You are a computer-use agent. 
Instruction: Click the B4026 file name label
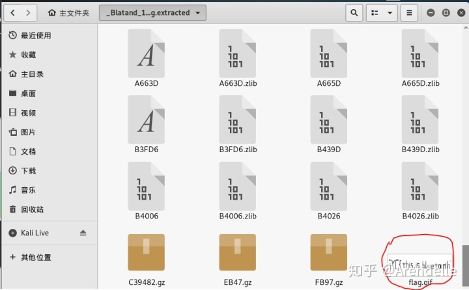tap(329, 217)
